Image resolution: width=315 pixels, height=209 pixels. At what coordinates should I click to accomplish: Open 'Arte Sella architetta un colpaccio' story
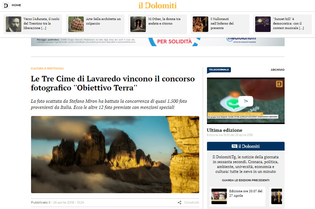103,21
